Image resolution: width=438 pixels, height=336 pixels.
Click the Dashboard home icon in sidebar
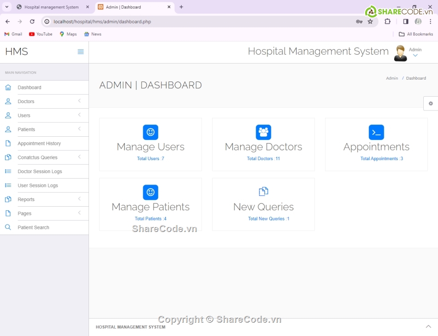[8, 87]
